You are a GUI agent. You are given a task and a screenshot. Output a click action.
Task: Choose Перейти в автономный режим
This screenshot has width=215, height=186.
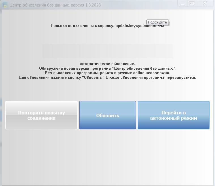click(173, 115)
